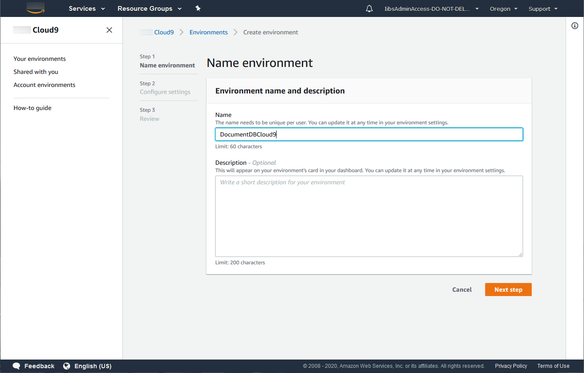Expand the Resource Groups dropdown
Screen dimensions: 584x373
click(x=149, y=9)
